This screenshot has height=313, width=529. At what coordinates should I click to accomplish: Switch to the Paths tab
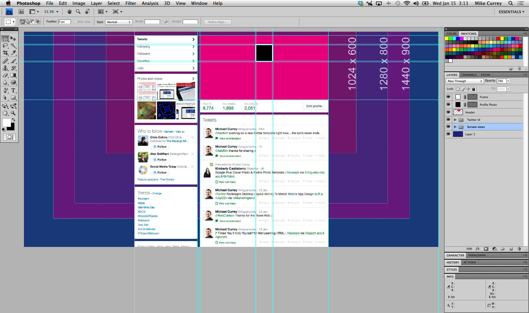486,75
